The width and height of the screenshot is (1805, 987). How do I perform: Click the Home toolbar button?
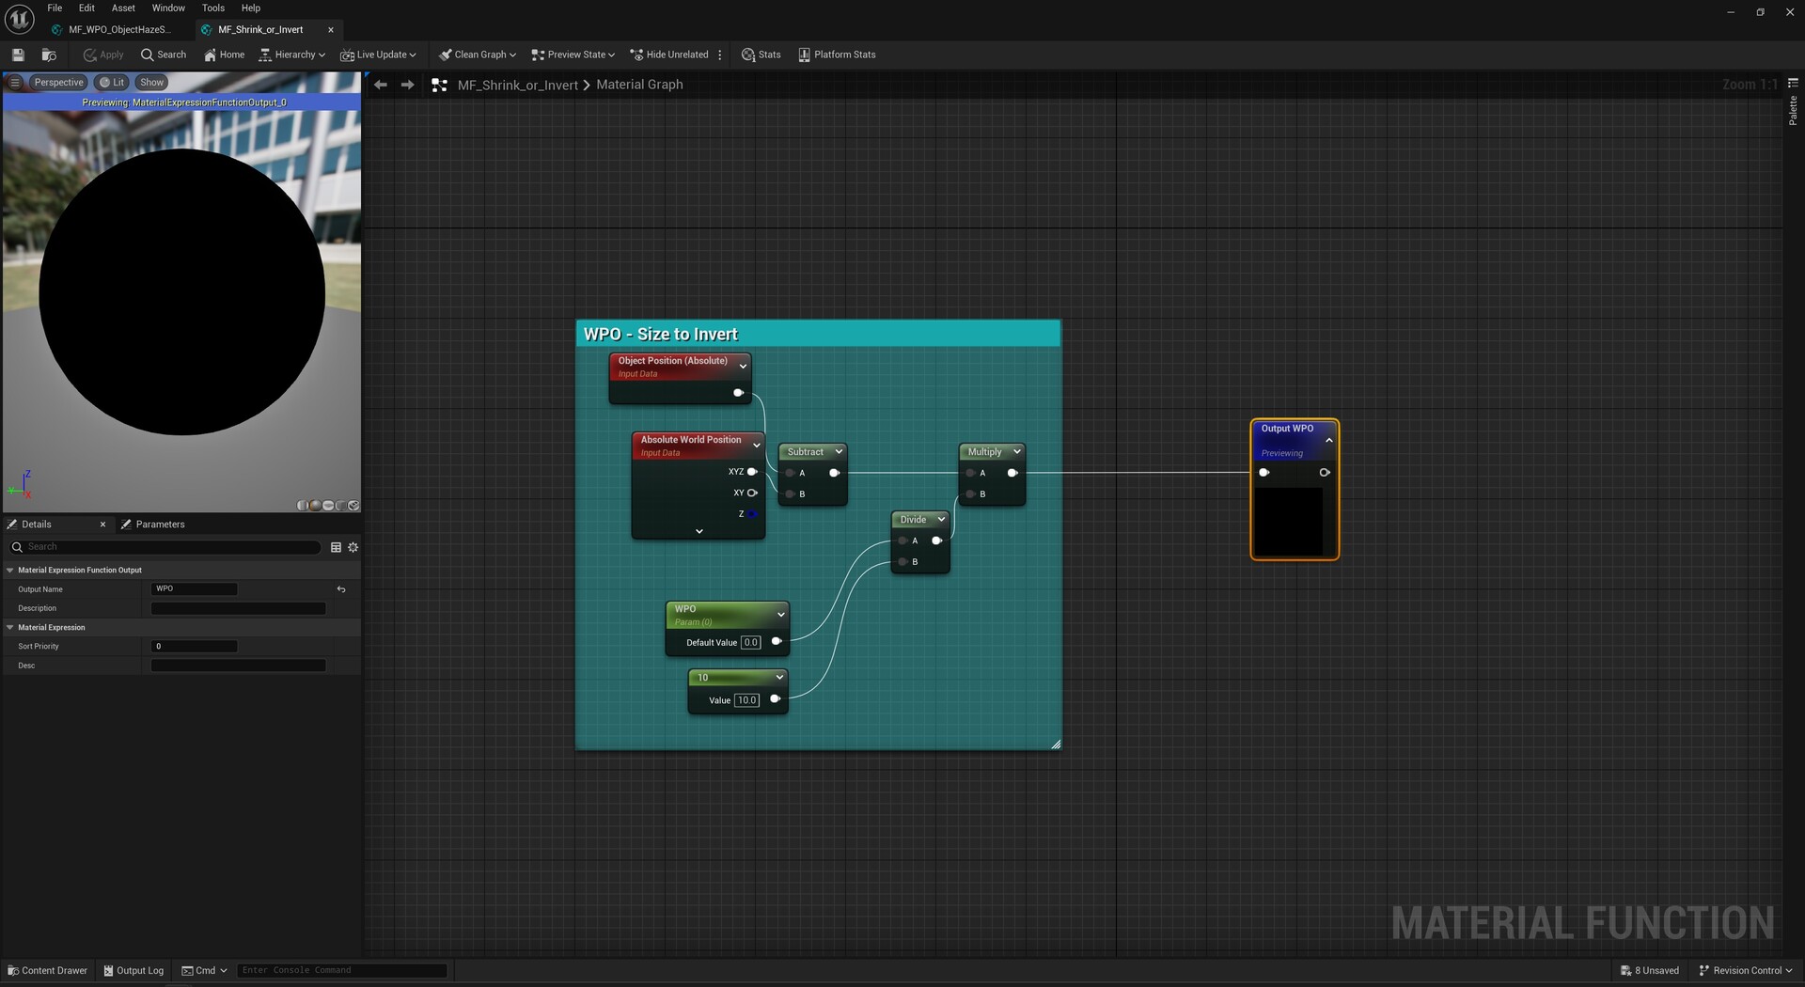pos(224,55)
